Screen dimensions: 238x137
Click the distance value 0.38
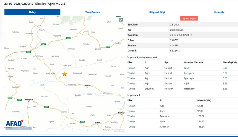tap(225, 68)
